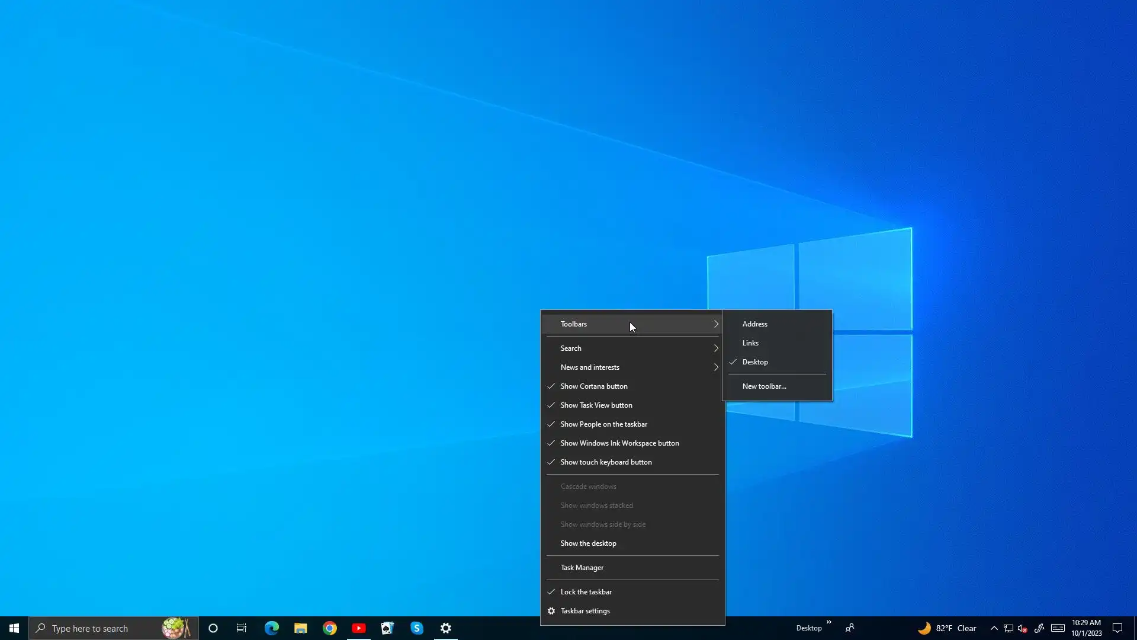Uncheck Show Cortana button
The width and height of the screenshot is (1137, 640).
[x=594, y=386]
